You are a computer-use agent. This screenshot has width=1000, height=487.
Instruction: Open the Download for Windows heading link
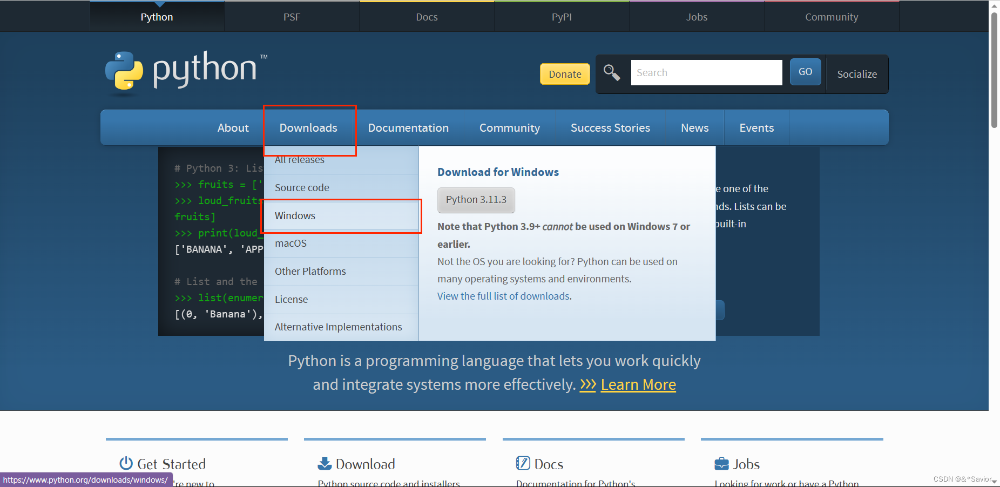(498, 172)
